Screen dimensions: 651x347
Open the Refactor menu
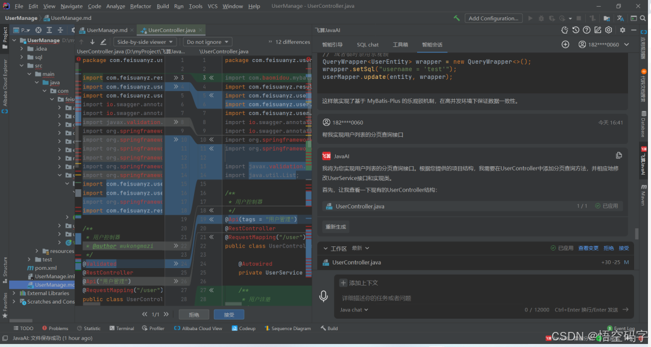pyautogui.click(x=140, y=6)
